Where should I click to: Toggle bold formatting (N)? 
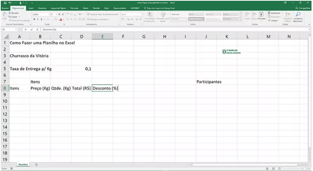tap(34, 19)
